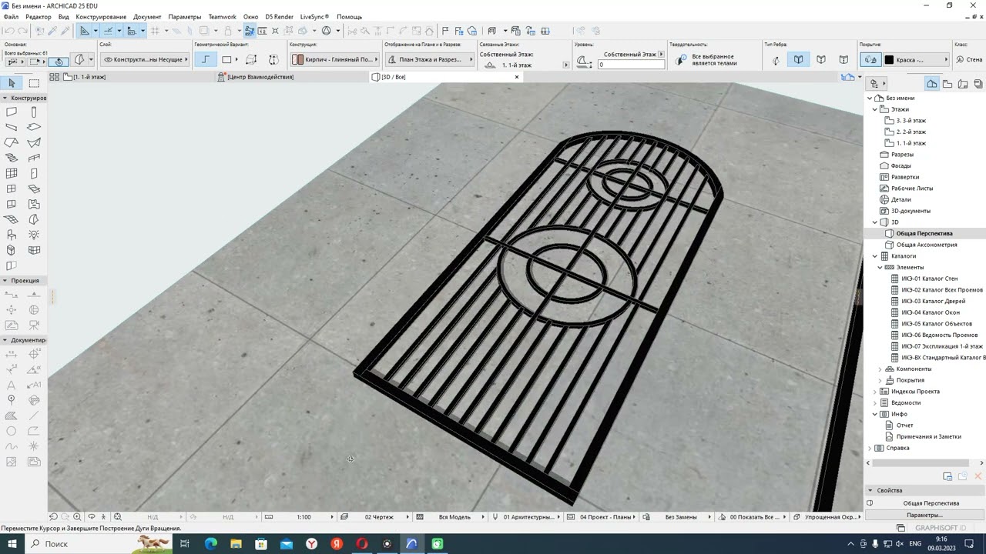Select the Wall tool in the toolbox
This screenshot has width=986, height=554.
click(x=12, y=112)
